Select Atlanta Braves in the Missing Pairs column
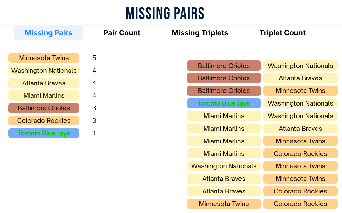Image resolution: width=342 pixels, height=213 pixels. point(44,83)
